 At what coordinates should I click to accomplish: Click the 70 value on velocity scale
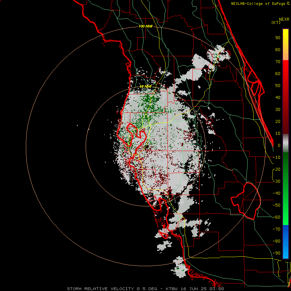click(278, 62)
